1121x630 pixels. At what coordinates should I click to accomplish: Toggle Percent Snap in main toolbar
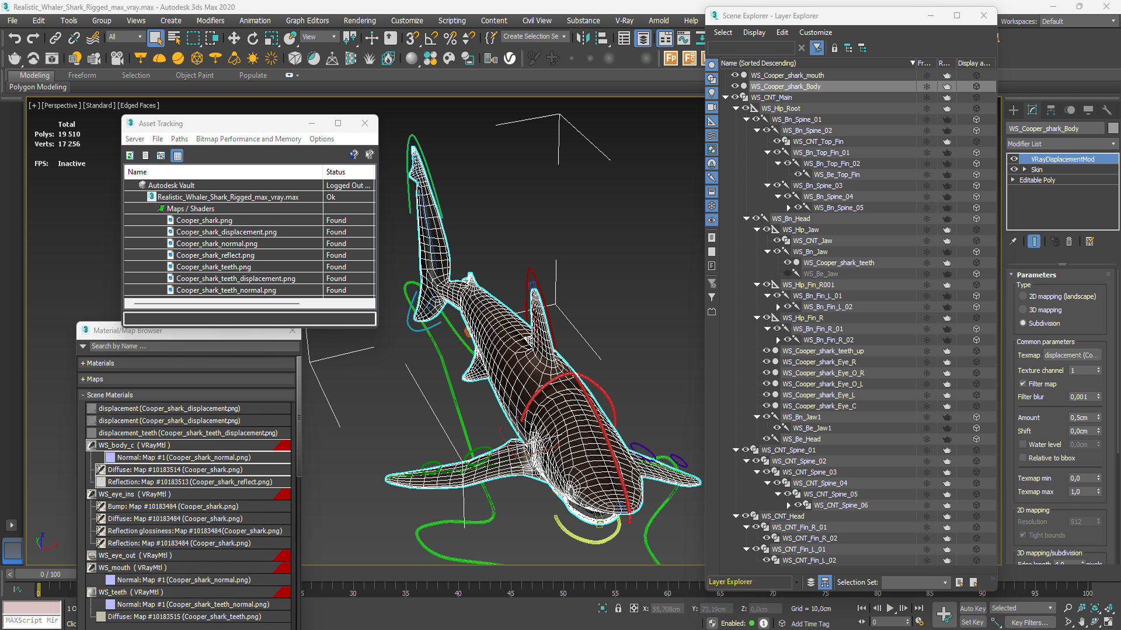coord(450,38)
